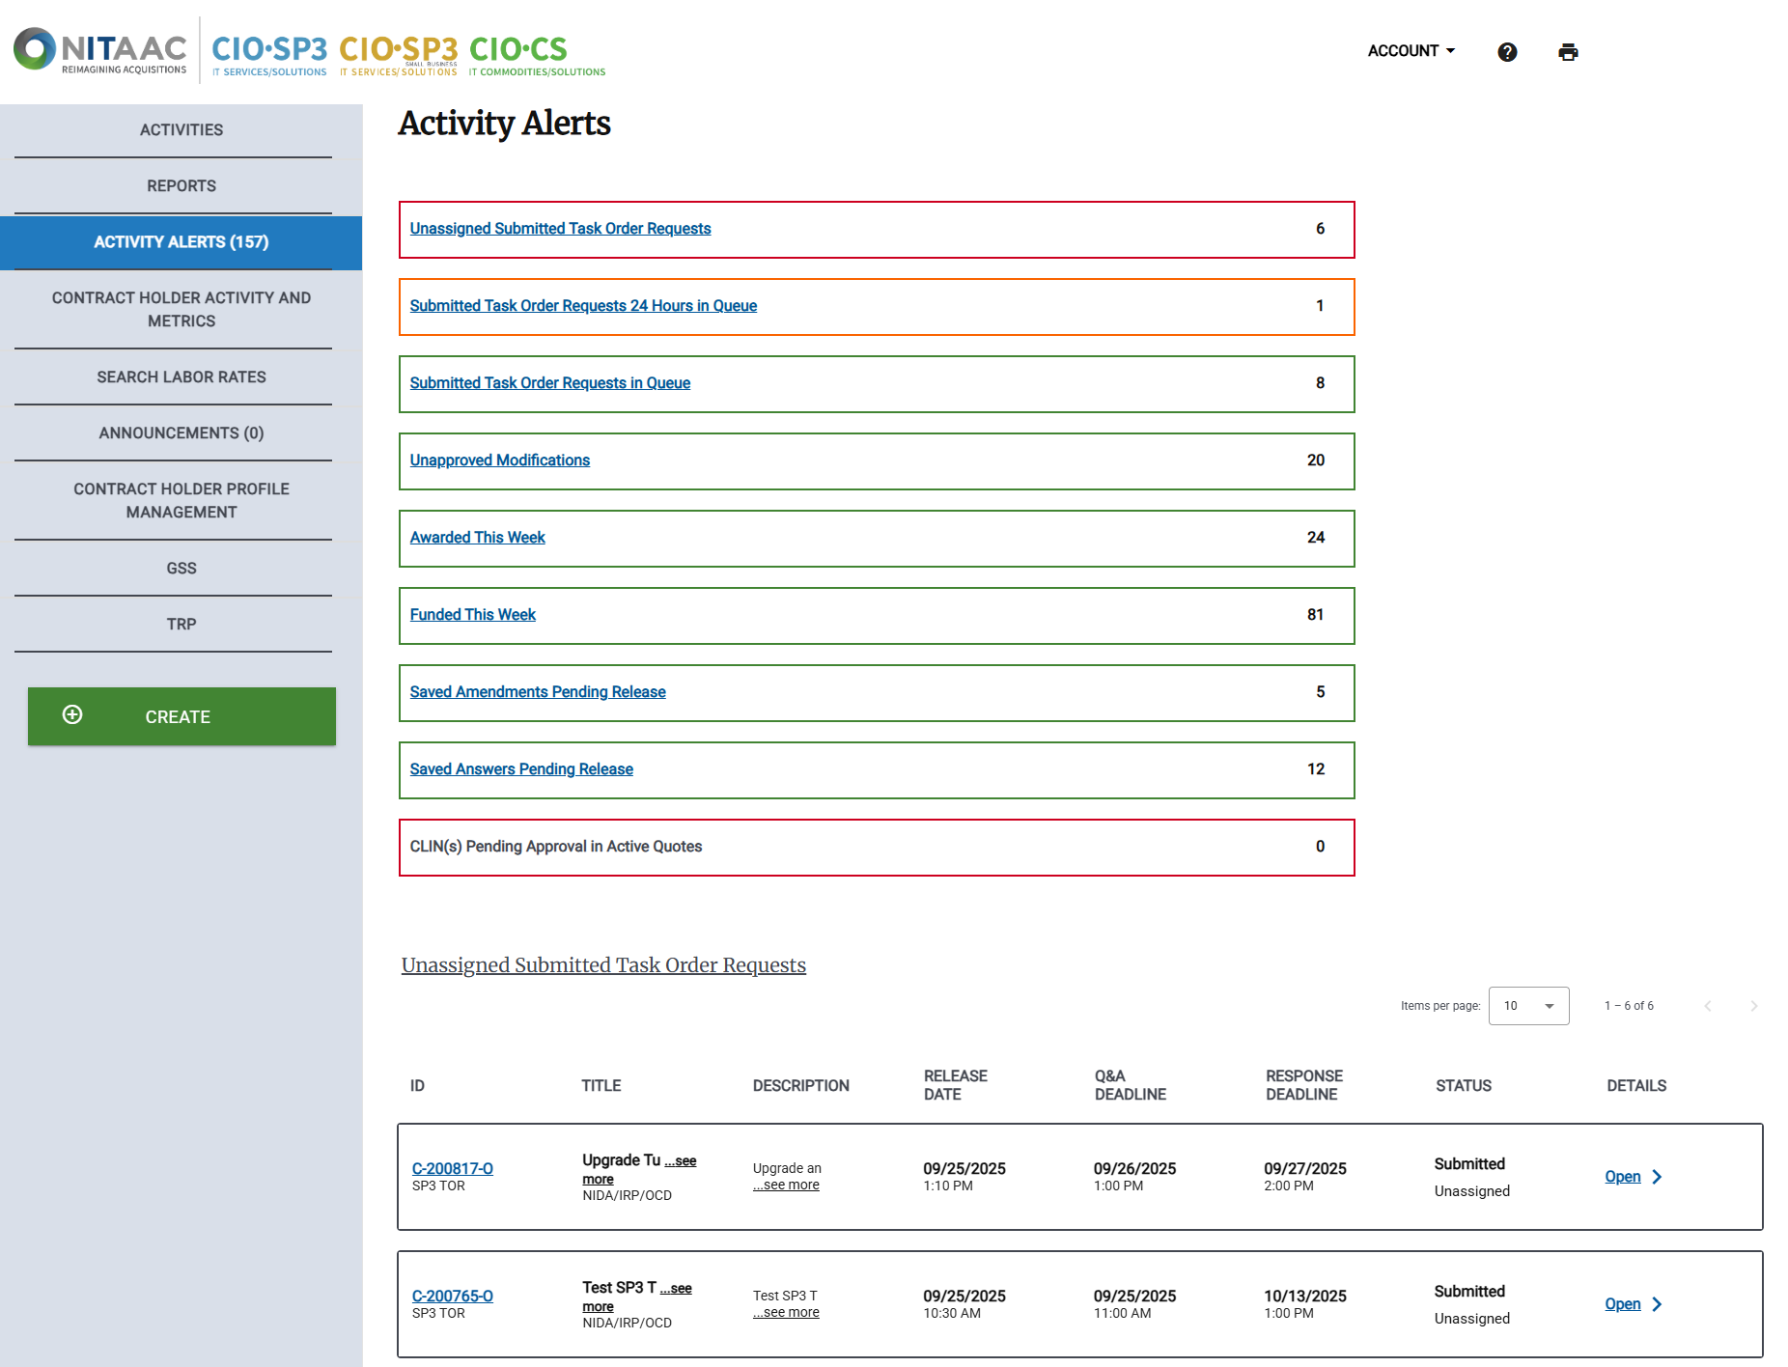Click the Saved Answers Pending Release link
The height and width of the screenshot is (1367, 1788).
[520, 768]
